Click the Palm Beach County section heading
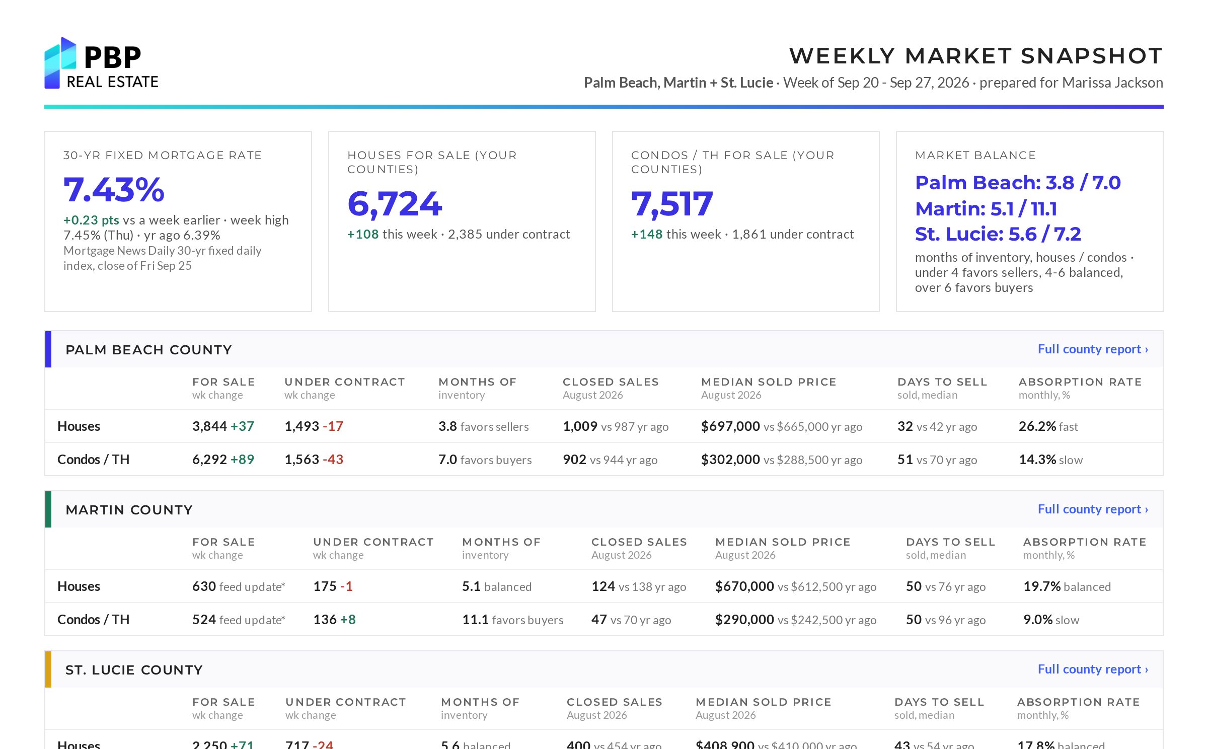 (148, 349)
